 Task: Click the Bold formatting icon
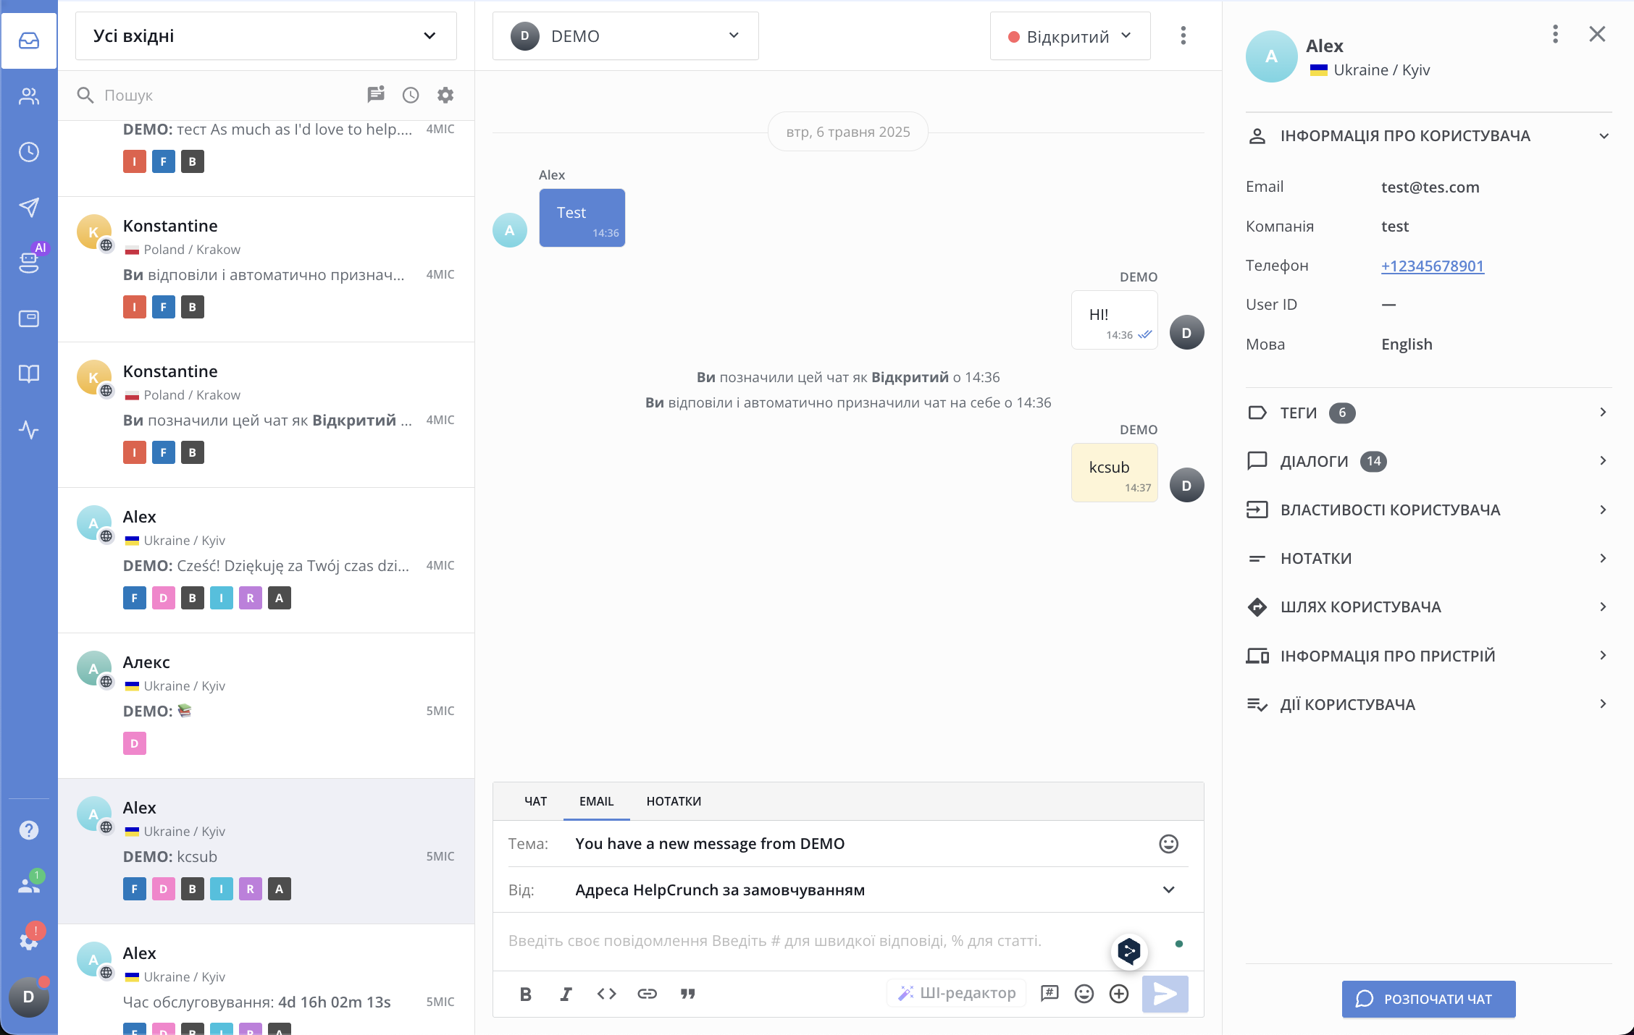pos(526,994)
